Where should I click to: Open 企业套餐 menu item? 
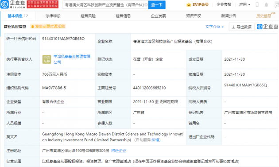(x=224, y=4)
